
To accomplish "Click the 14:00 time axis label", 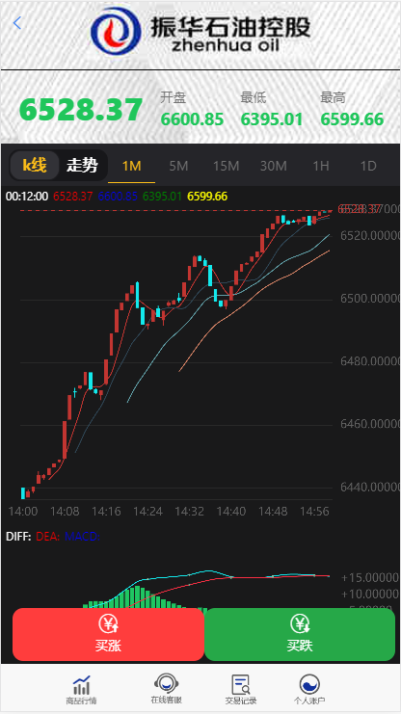I will pyautogui.click(x=23, y=512).
